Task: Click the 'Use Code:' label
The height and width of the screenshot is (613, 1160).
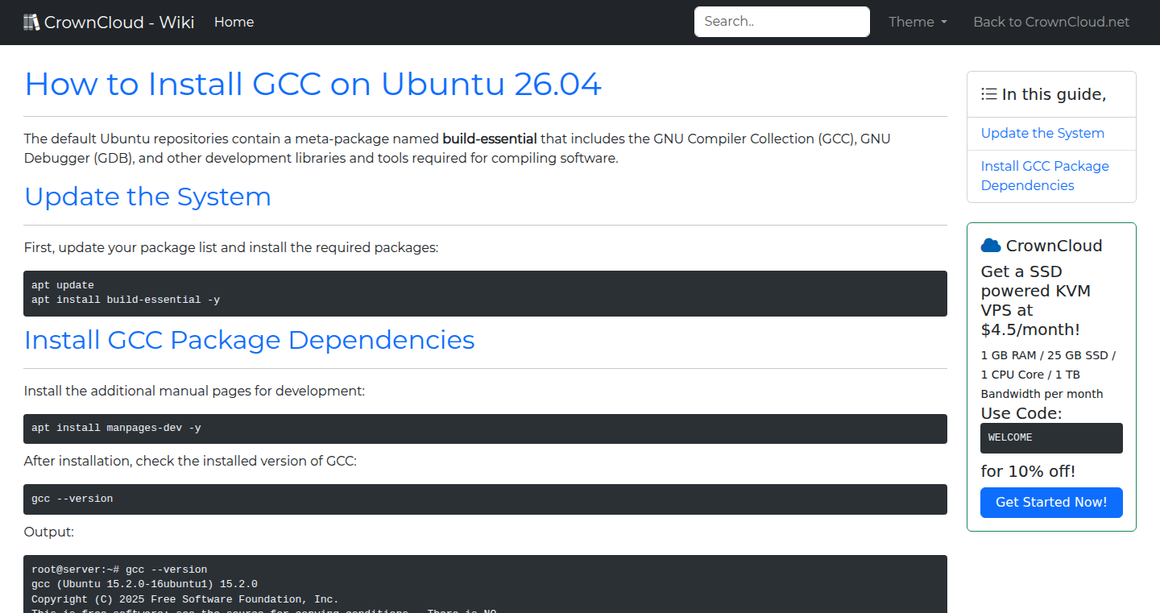Action: click(x=1021, y=413)
